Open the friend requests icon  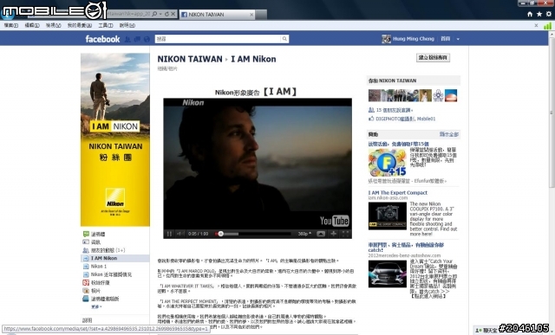pos(127,39)
